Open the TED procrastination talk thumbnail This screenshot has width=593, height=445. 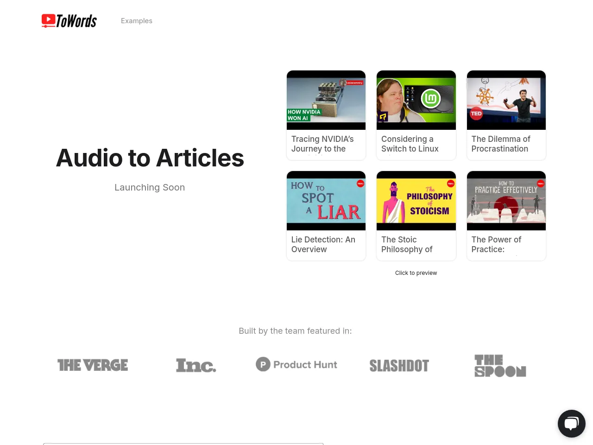(506, 100)
